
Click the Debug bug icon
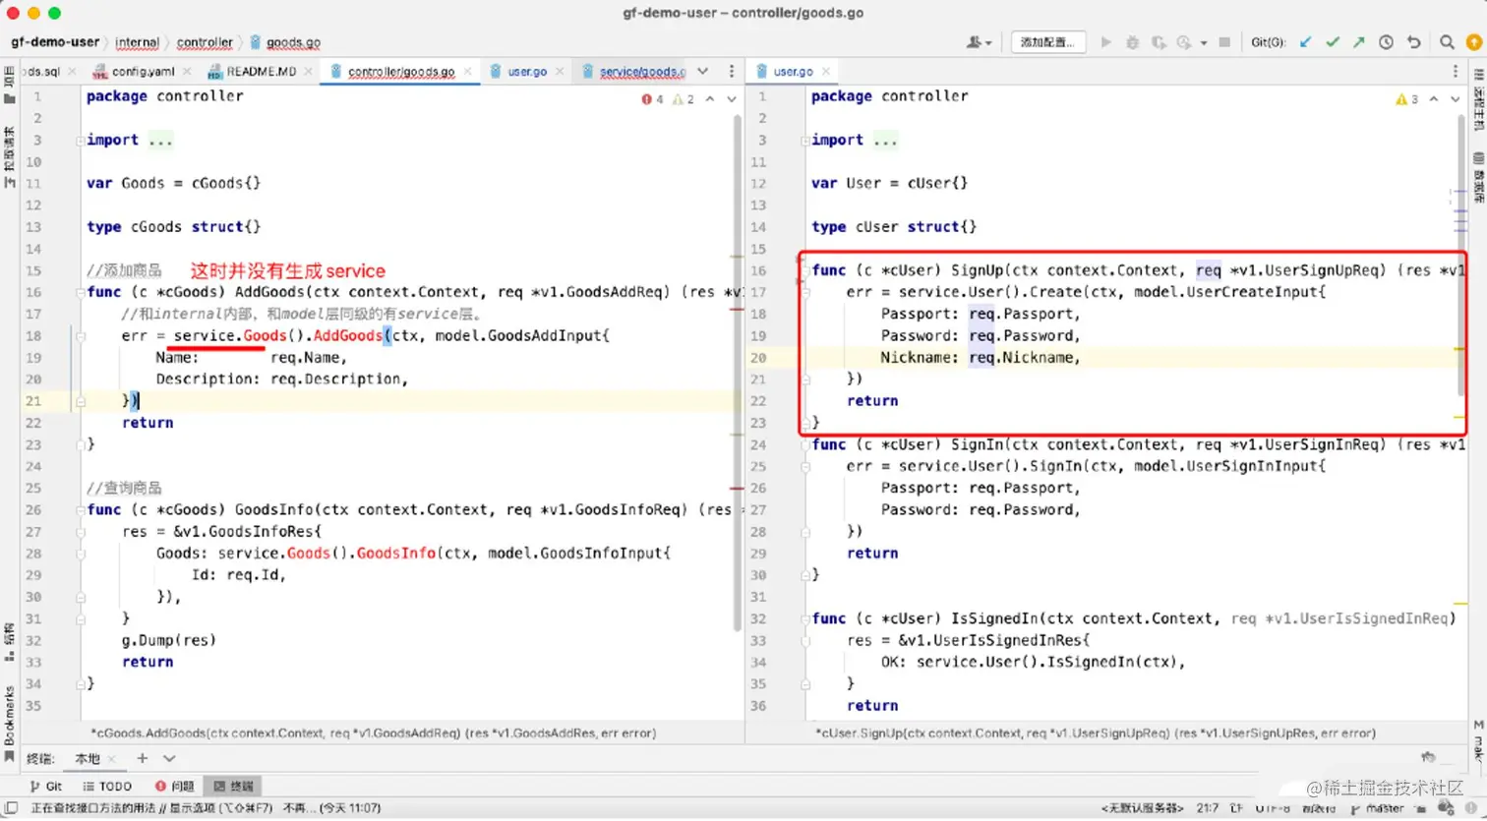[x=1133, y=42]
